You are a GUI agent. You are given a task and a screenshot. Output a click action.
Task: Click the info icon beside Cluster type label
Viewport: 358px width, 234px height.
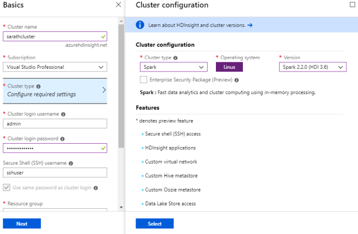coord(39,86)
